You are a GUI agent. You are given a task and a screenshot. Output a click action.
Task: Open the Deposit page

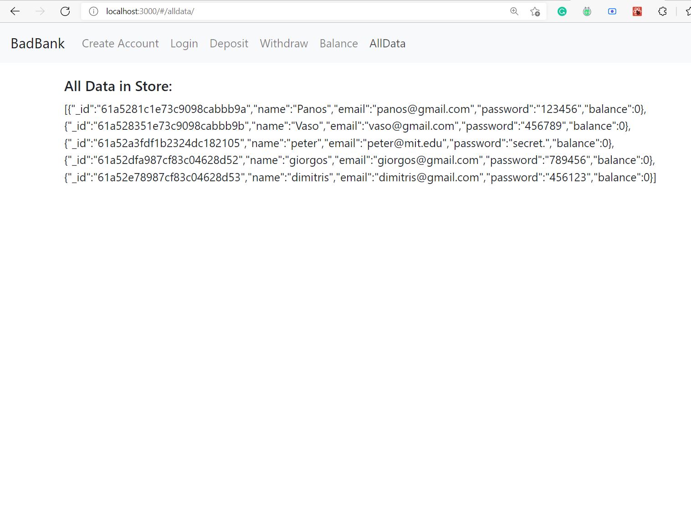(x=228, y=43)
